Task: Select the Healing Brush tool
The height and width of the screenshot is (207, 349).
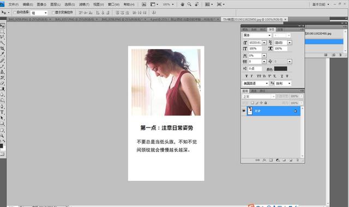Action: tap(2, 60)
